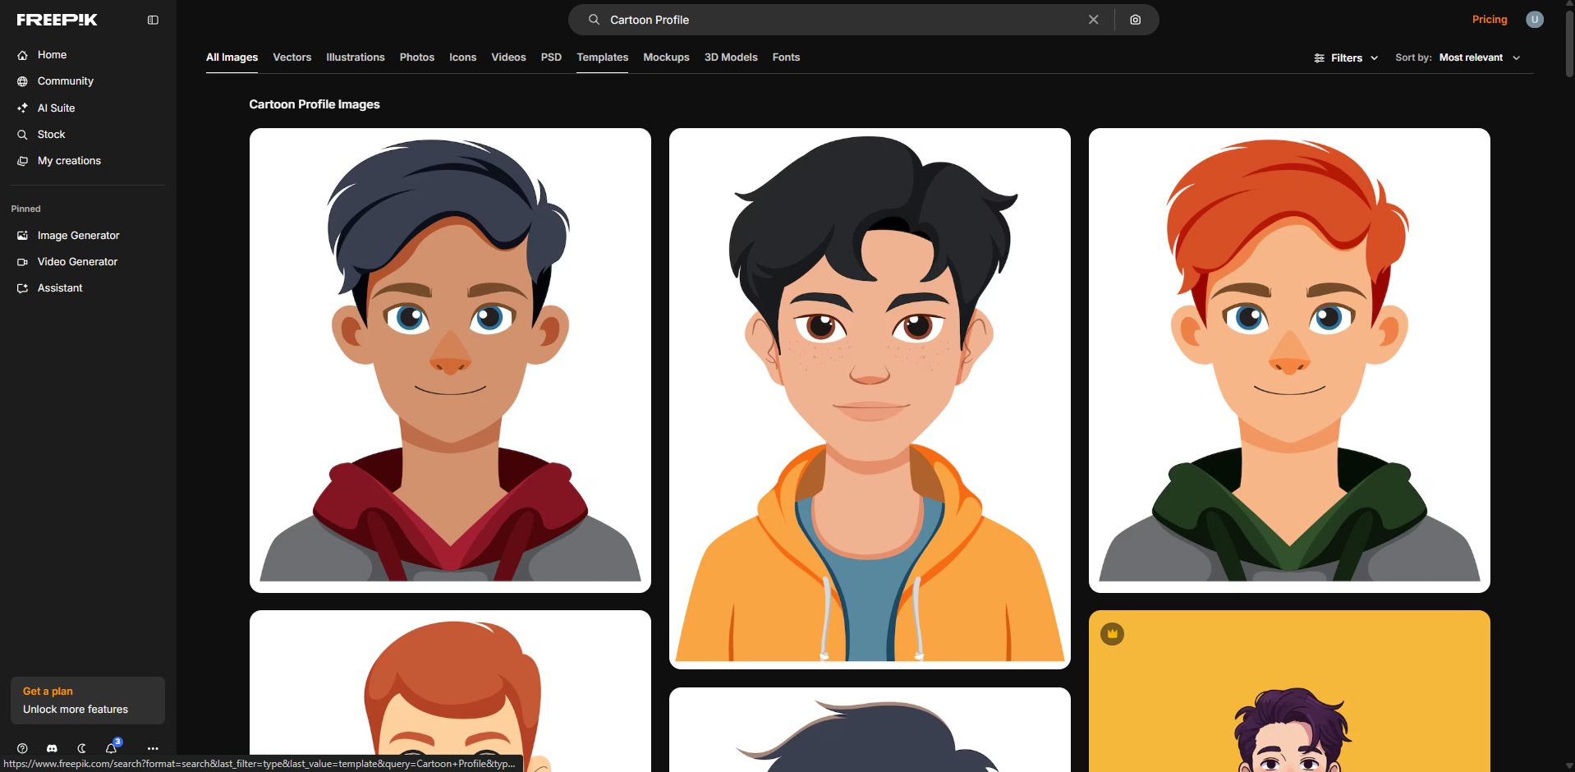Open the Pricing link
This screenshot has width=1575, height=772.
(x=1489, y=19)
